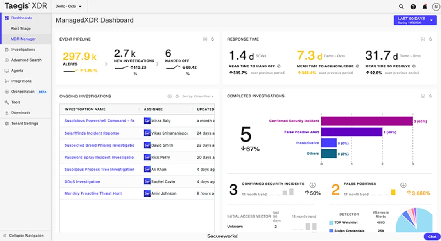Screen dimensions: 441x241
Task: Click the TDR Watchlist legend swatch
Action: pos(331,223)
